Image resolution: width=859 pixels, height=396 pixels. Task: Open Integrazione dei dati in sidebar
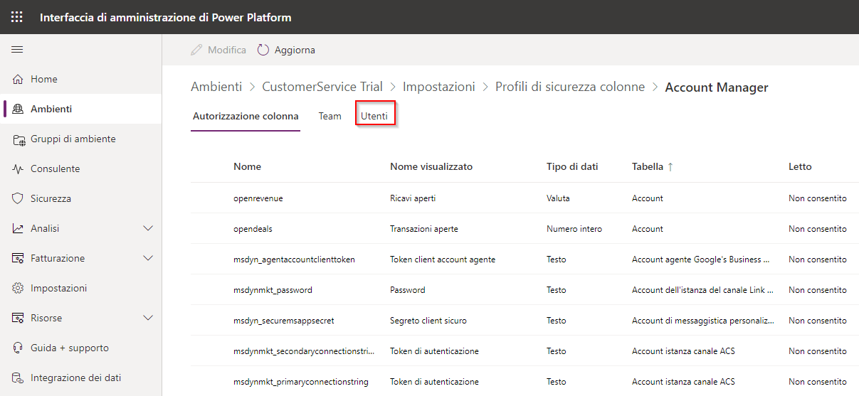click(81, 378)
